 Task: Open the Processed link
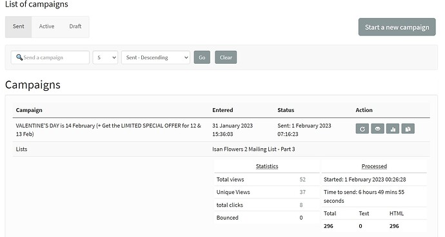(374, 166)
